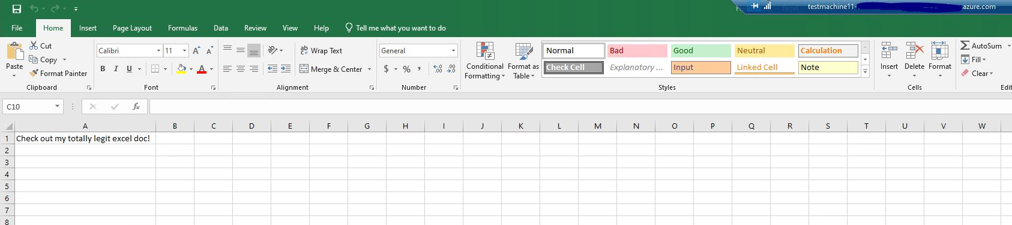
Task: Switch to the Page Layout tab
Action: 132,28
